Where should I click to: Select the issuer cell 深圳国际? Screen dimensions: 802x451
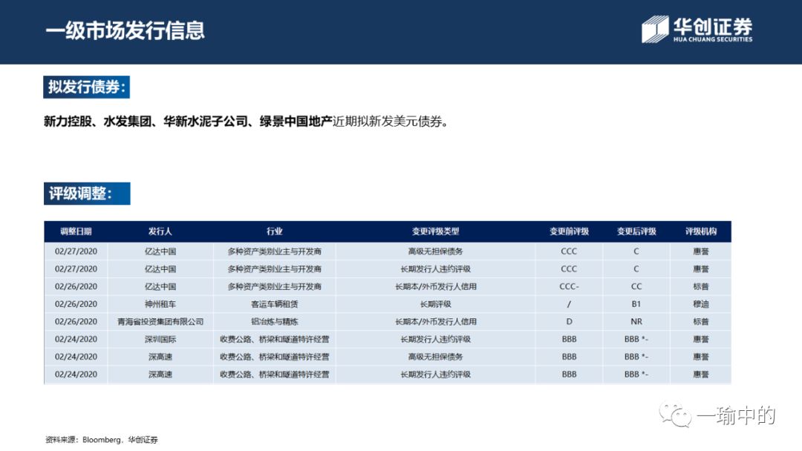pyautogui.click(x=160, y=339)
